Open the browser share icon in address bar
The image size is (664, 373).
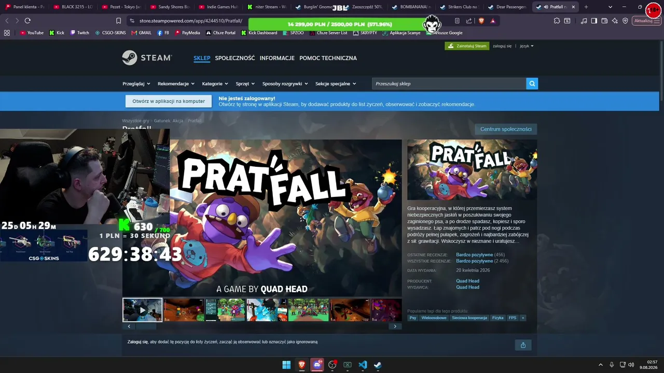pos(469,21)
